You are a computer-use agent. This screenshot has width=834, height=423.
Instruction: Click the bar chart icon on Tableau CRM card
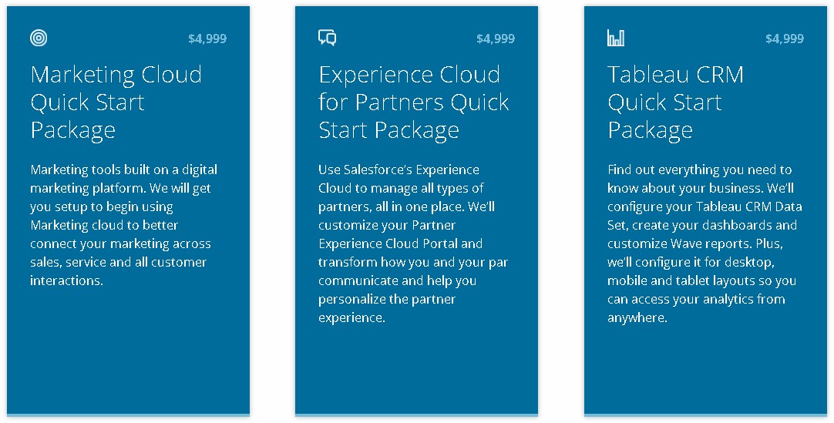[x=616, y=38]
